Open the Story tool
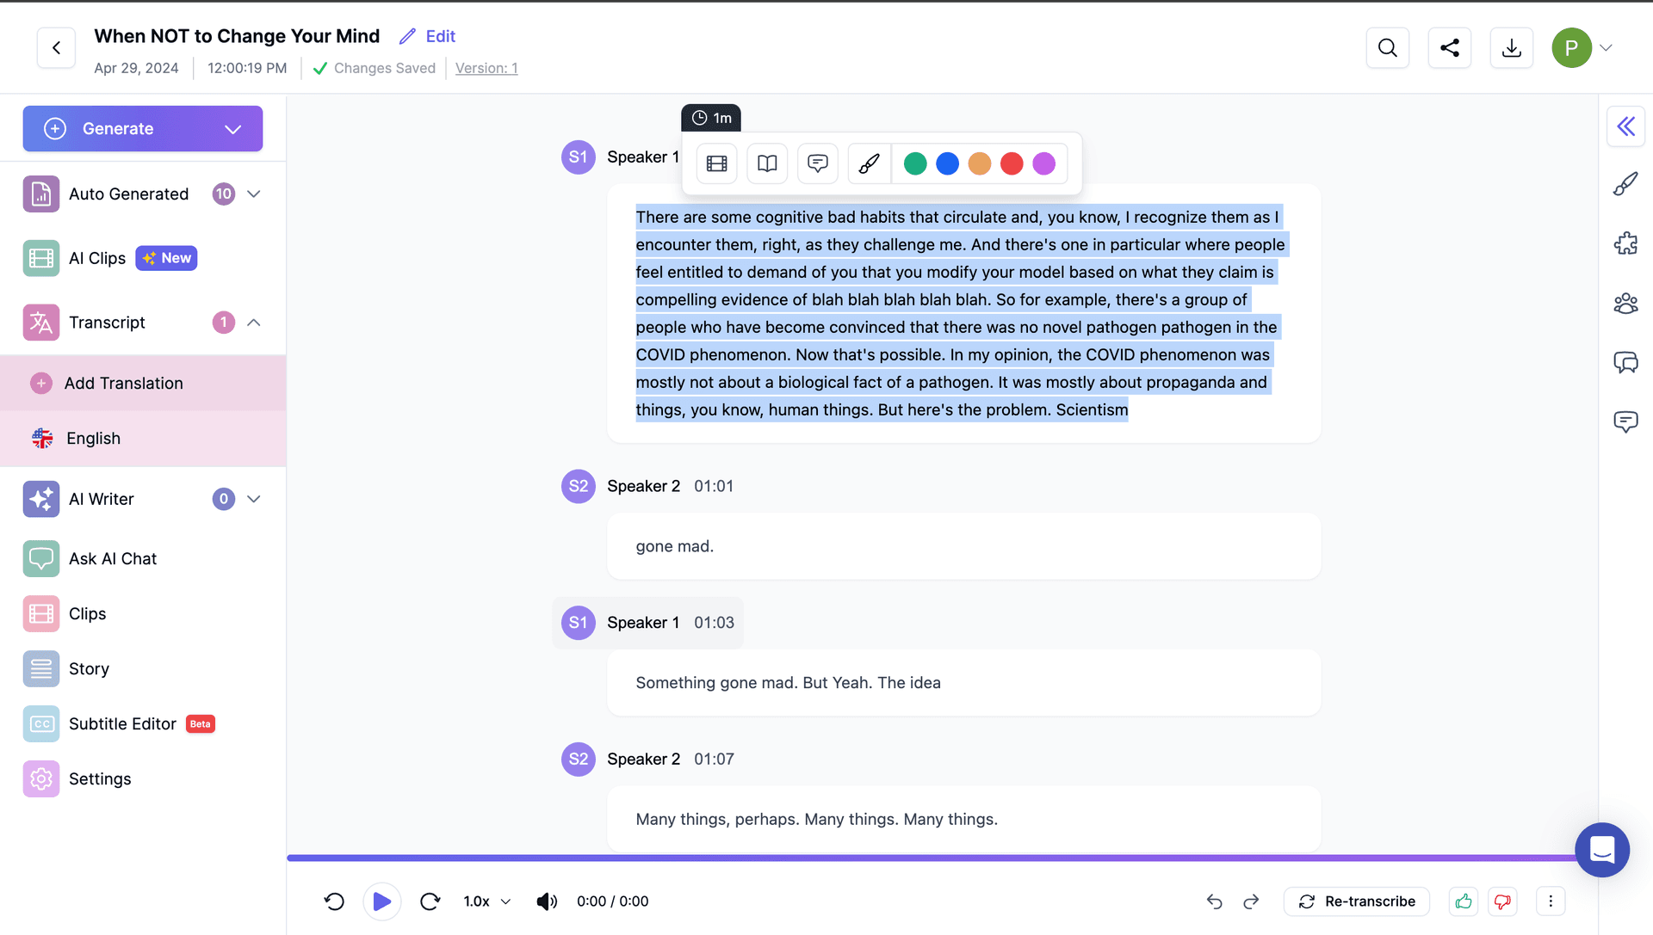The height and width of the screenshot is (935, 1653). coord(89,668)
